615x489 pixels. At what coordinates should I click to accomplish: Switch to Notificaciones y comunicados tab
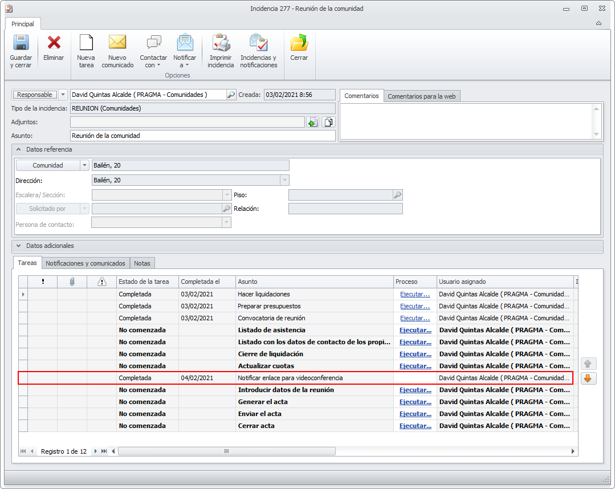click(85, 263)
